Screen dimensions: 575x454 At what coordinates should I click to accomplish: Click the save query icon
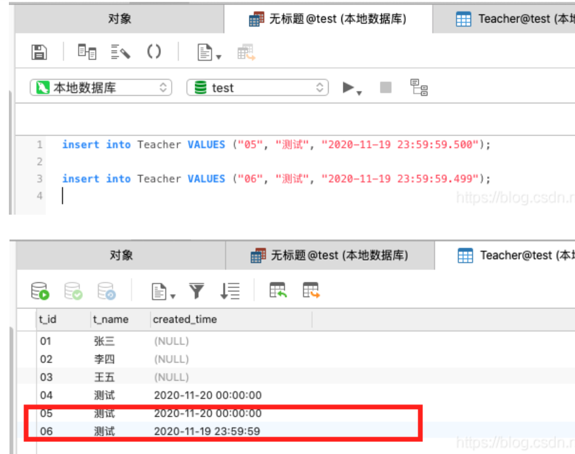(x=39, y=52)
